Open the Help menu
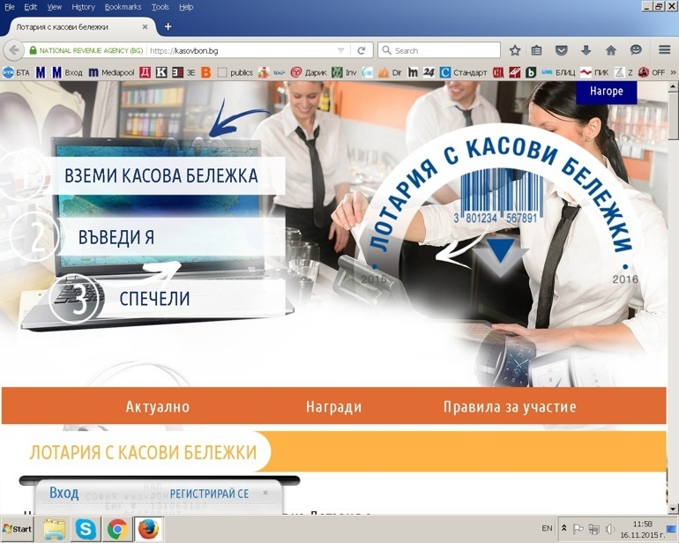The height and width of the screenshot is (543, 679). pyautogui.click(x=186, y=7)
